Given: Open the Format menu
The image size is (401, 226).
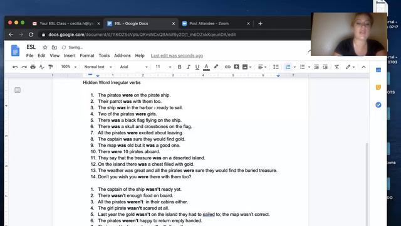Looking at the screenshot, I should point(87,56).
